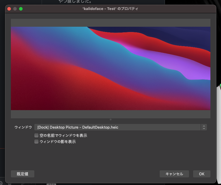Click the 'kalidoface - Test' のプロパティ title
221x185 pixels.
pos(110,9)
